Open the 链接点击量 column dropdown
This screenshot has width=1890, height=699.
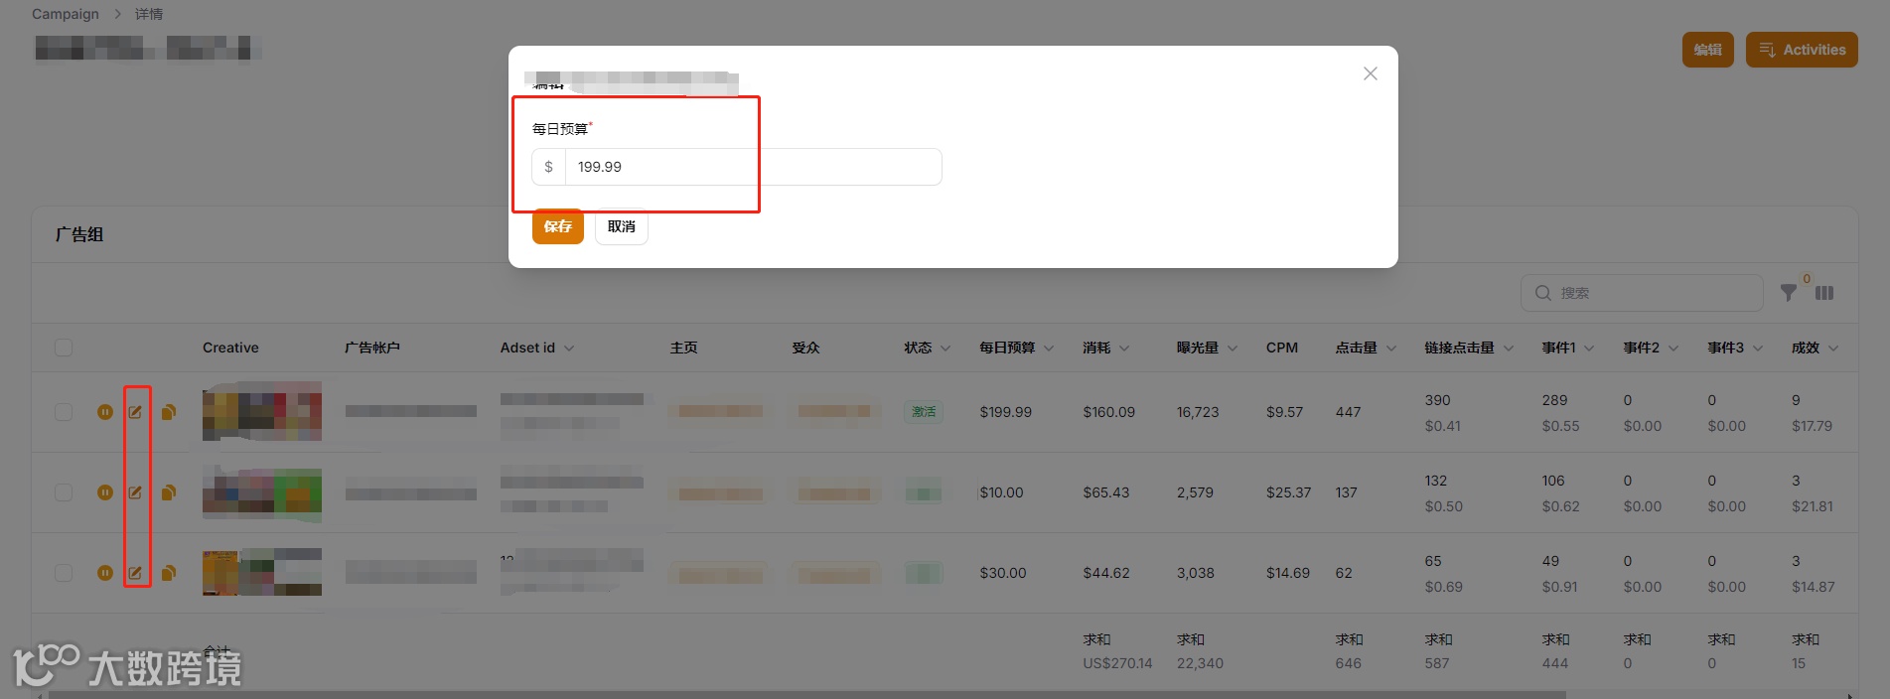1509,349
